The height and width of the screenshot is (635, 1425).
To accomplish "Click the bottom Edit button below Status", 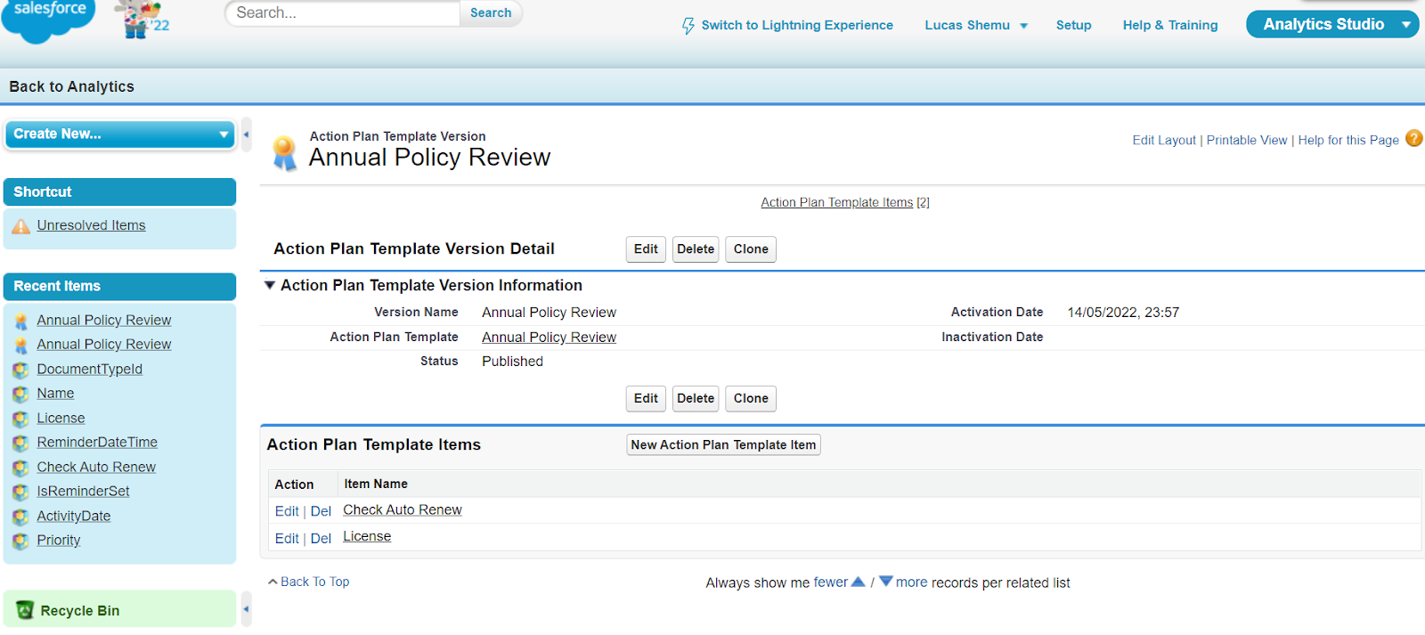I will [646, 399].
